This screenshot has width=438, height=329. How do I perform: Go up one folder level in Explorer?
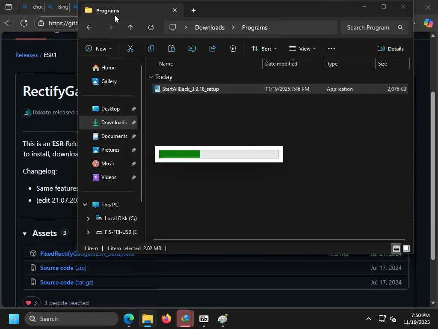[x=130, y=27]
